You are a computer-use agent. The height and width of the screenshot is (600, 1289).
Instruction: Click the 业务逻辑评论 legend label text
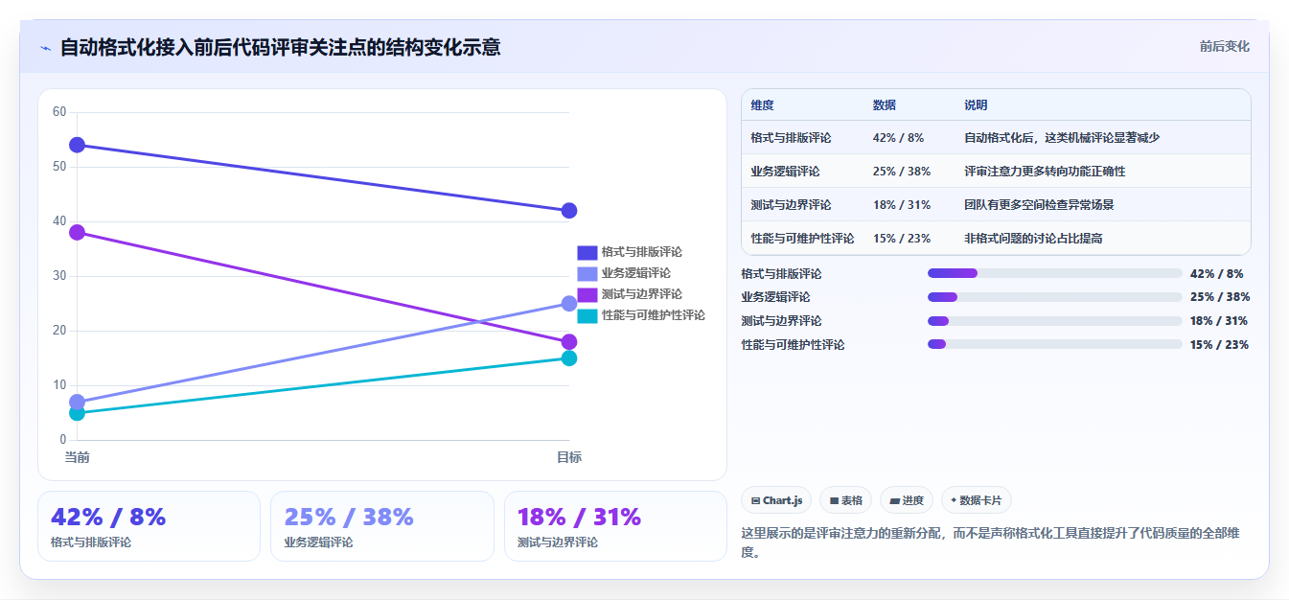(x=636, y=273)
